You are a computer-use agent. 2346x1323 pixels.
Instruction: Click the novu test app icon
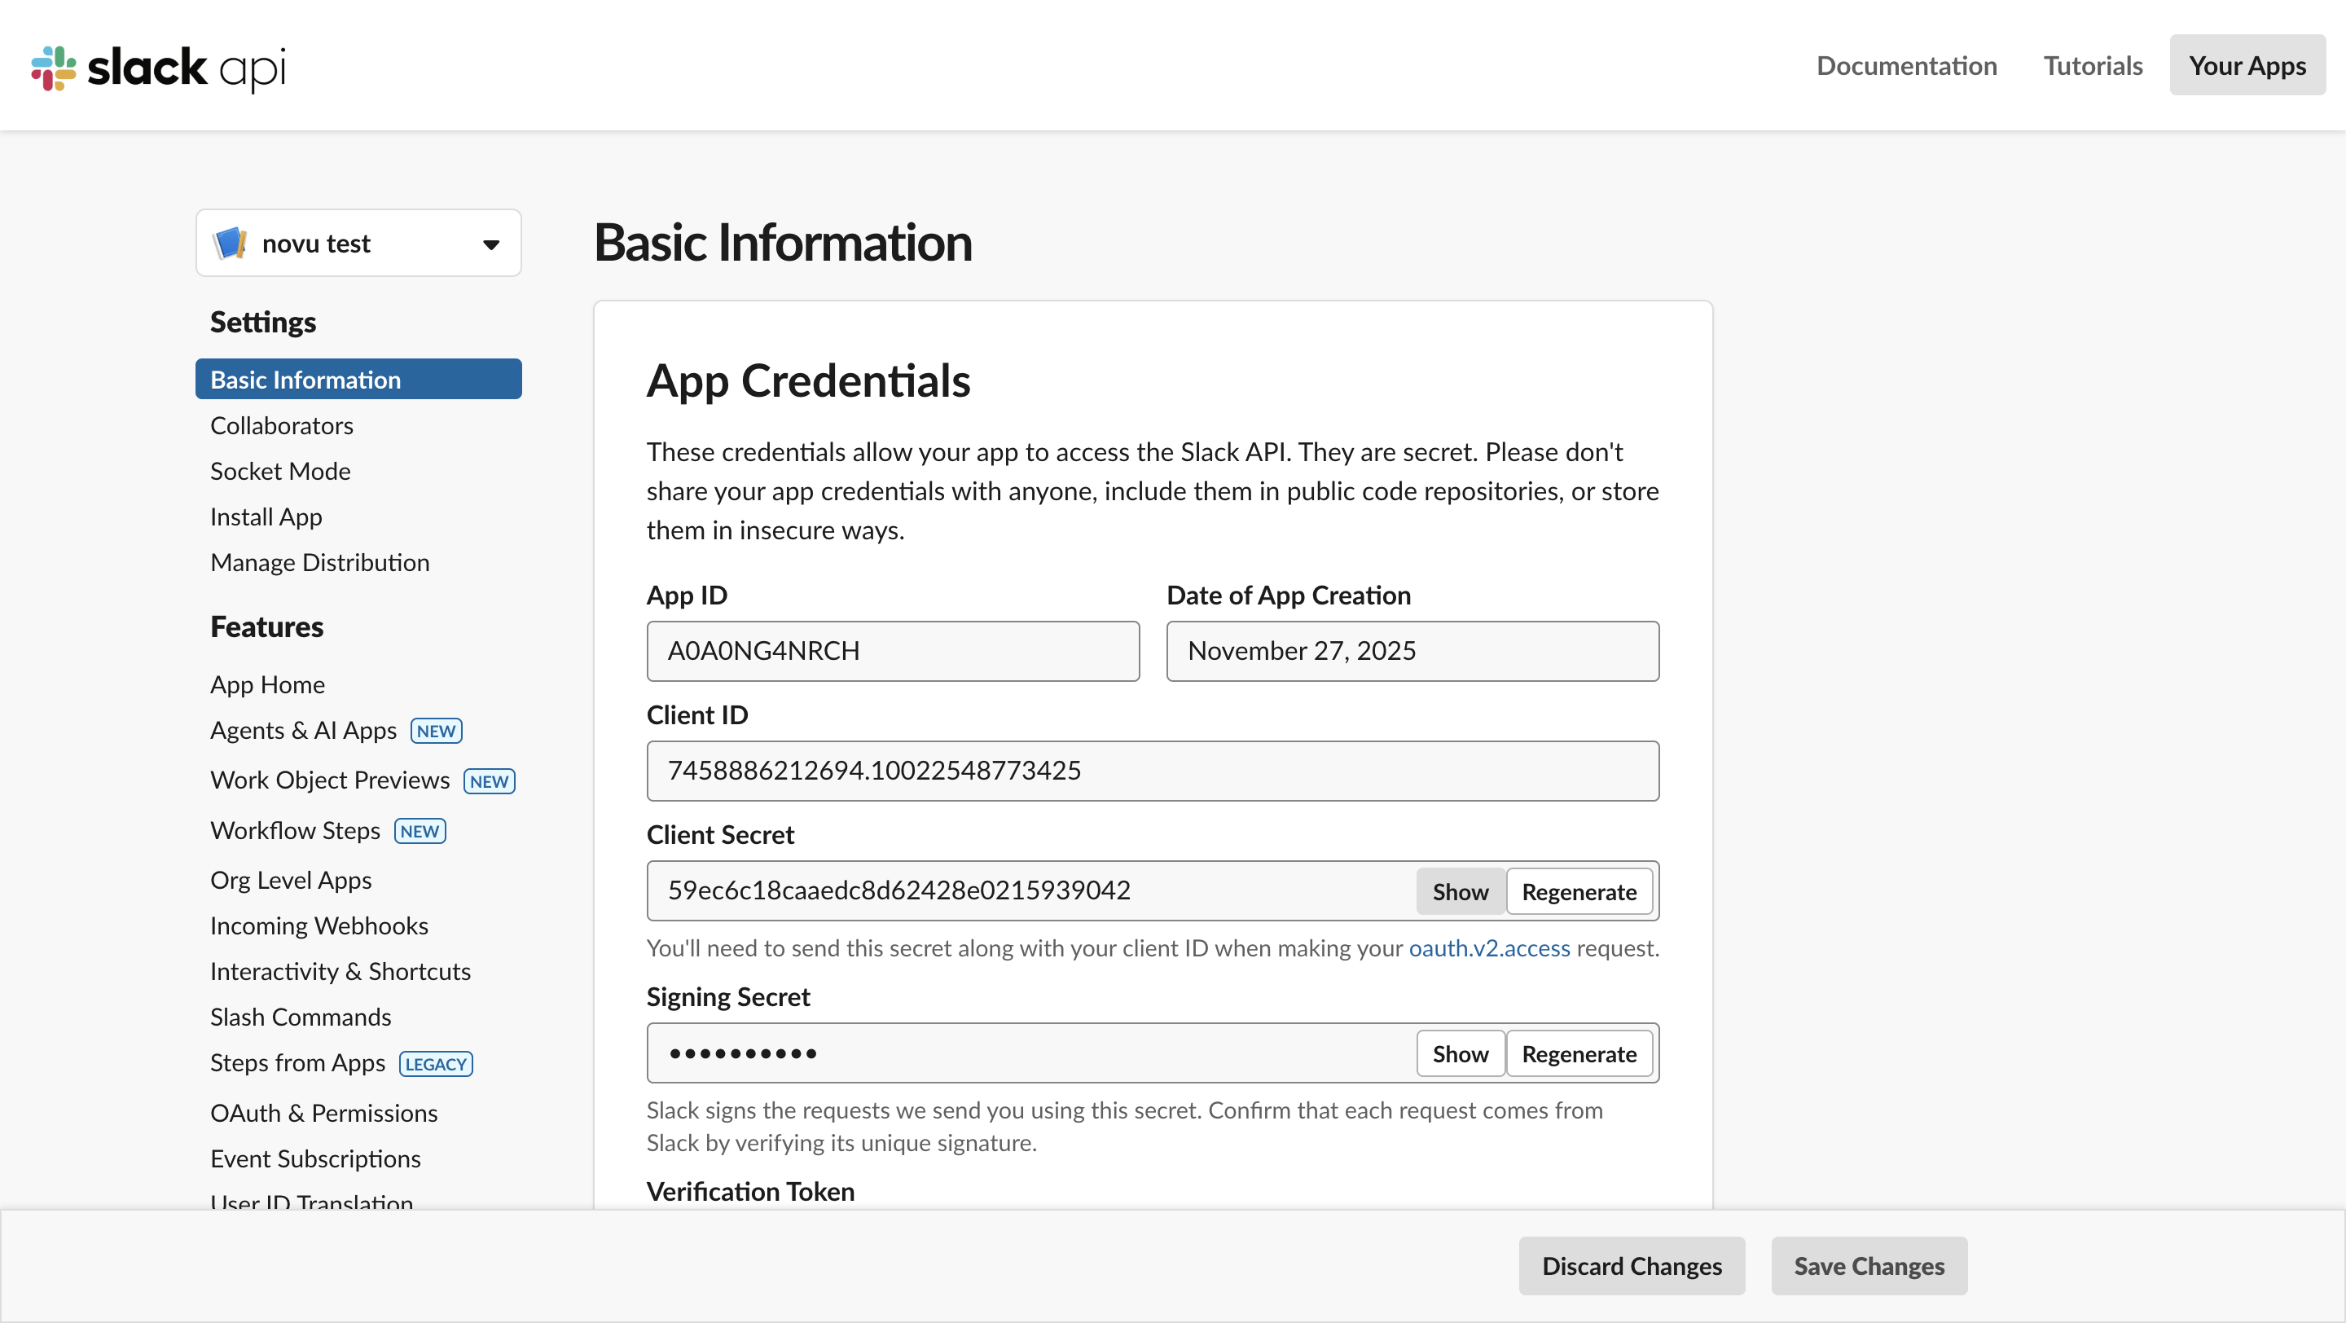pyautogui.click(x=230, y=243)
